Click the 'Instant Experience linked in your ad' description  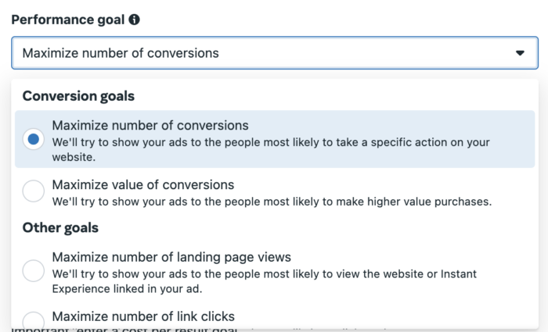click(x=265, y=281)
